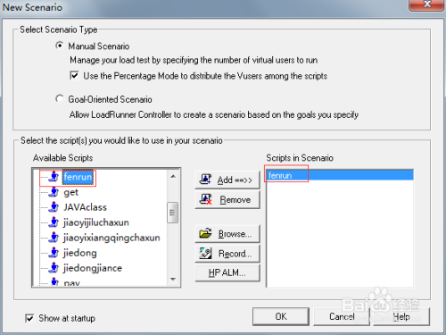Viewport: 446px width, 335px height.
Task: Click the Add ==>> button
Action: point(227,180)
